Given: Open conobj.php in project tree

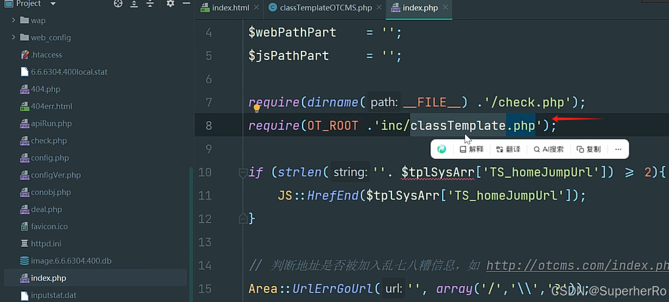Looking at the screenshot, I should [x=51, y=192].
